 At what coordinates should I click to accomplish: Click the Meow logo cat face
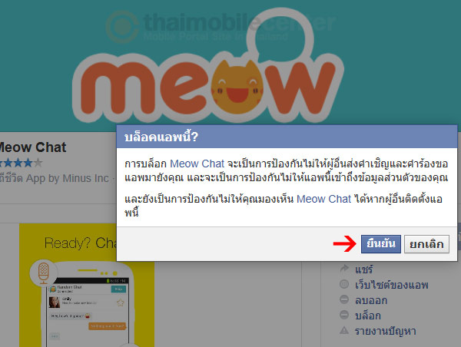[237, 88]
